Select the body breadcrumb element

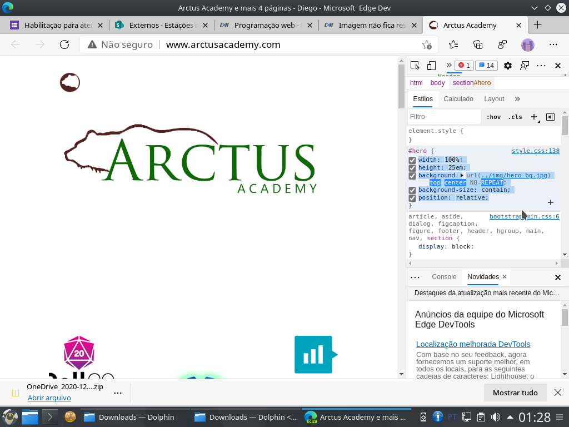pyautogui.click(x=437, y=83)
